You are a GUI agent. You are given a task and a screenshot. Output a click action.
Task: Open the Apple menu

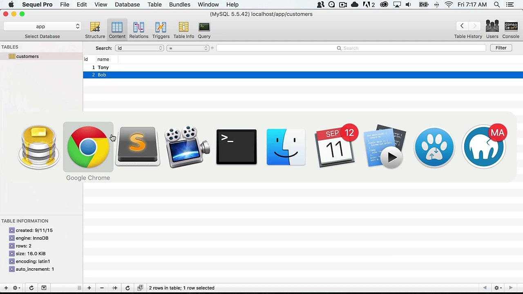click(x=11, y=4)
